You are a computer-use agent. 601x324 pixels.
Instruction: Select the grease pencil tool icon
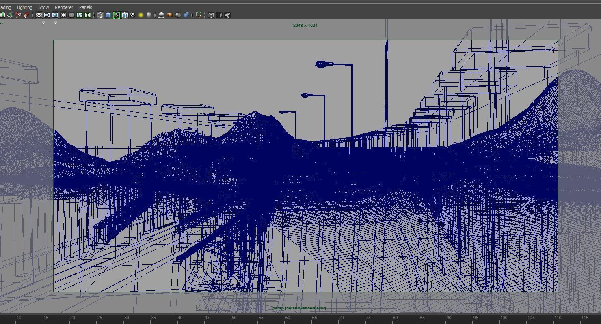click(x=26, y=15)
